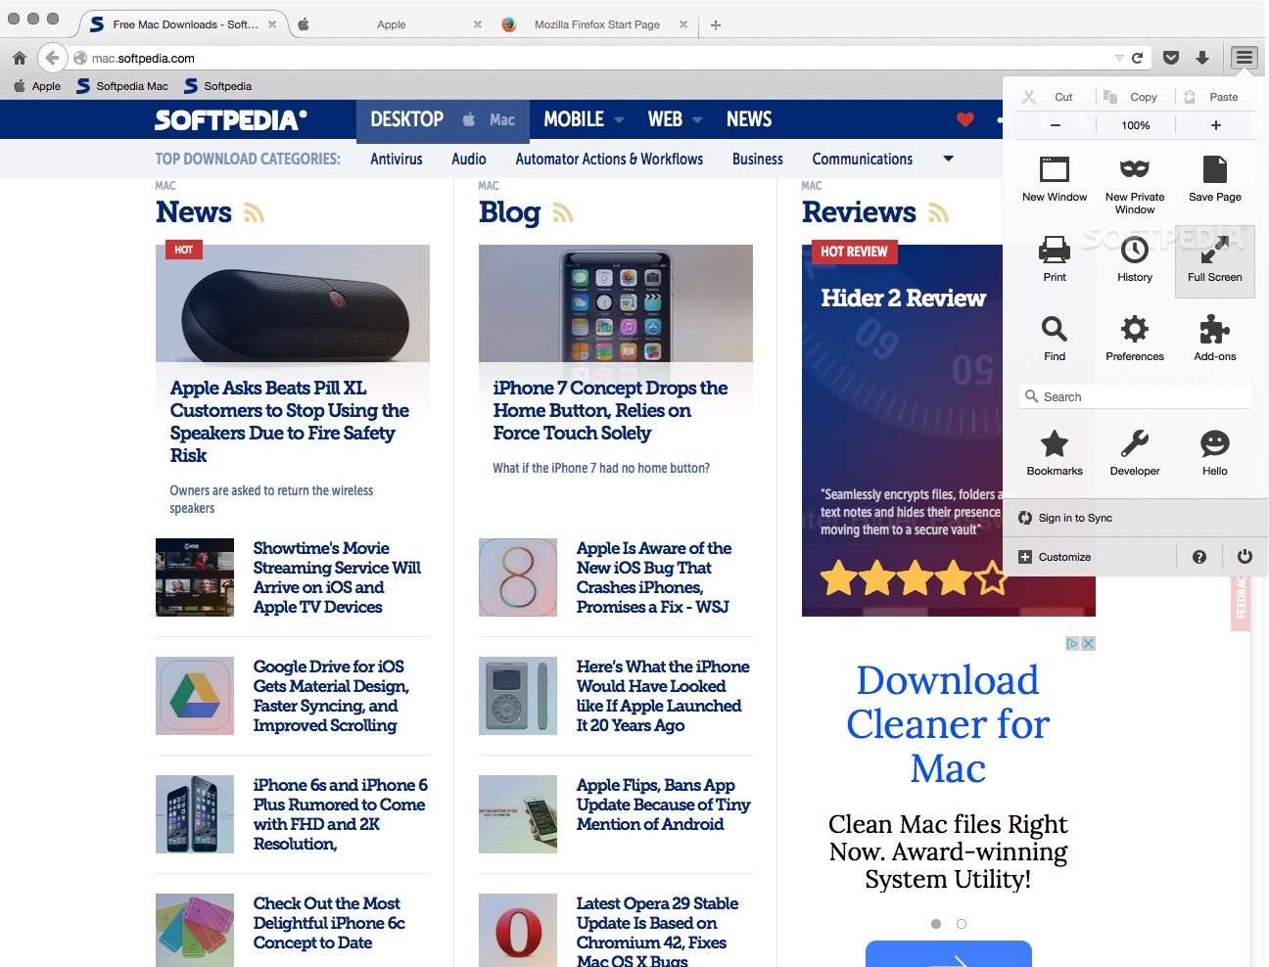1269x967 pixels.
Task: Expand more download categories arrow
Action: coord(948,159)
